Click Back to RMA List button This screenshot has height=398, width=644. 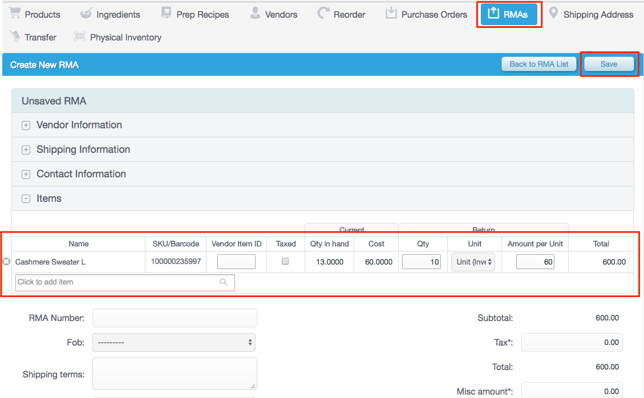pos(538,64)
